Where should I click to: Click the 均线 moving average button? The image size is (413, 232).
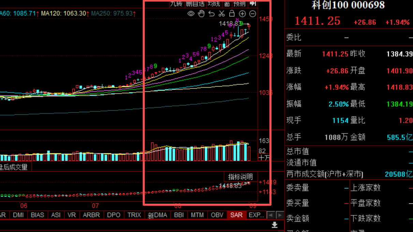click(x=214, y=3)
